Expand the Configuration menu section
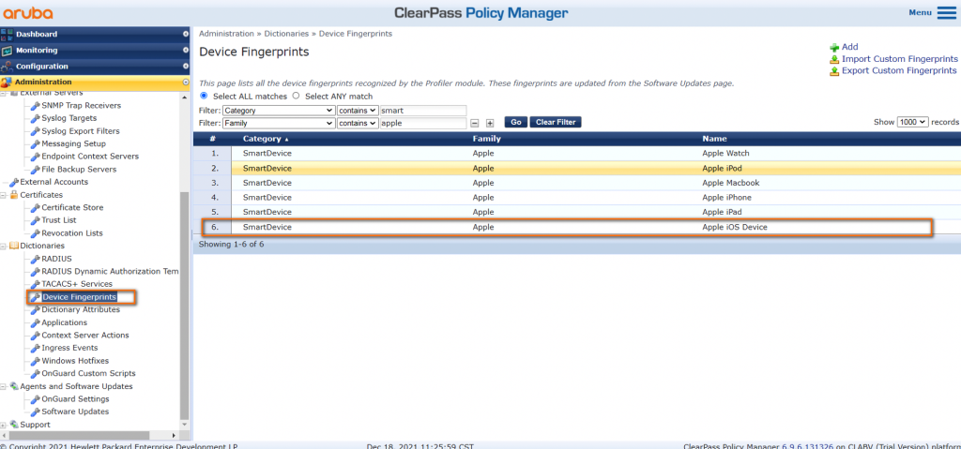The image size is (961, 449). tap(186, 67)
